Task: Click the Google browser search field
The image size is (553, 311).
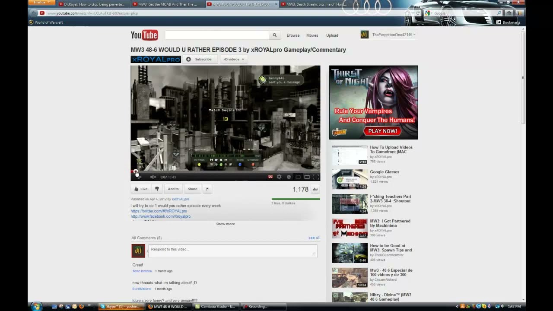Action: 463,13
